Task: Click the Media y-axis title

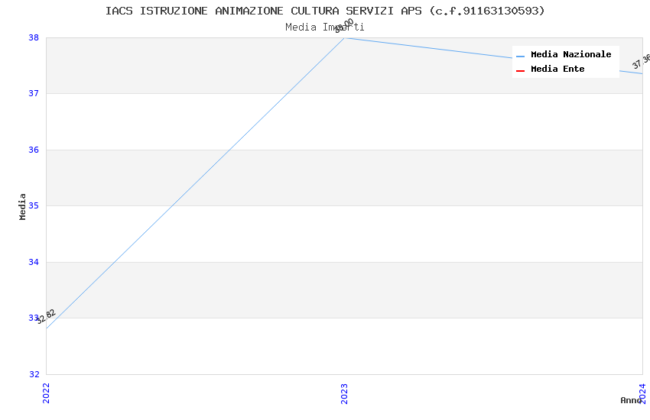Action: click(x=22, y=206)
